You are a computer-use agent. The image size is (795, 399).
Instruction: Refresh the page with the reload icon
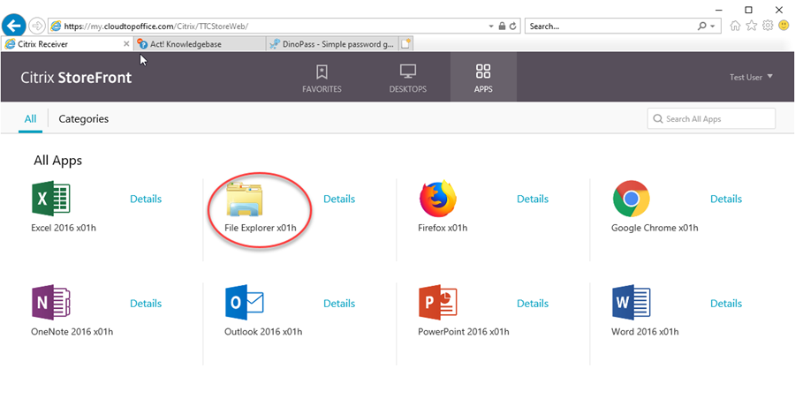pyautogui.click(x=512, y=26)
